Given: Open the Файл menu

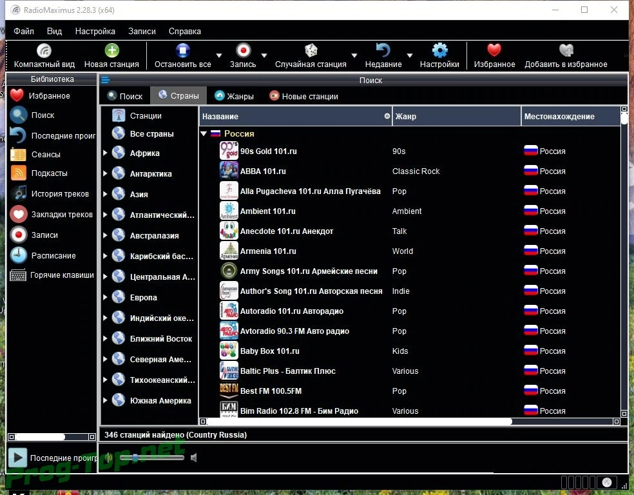Looking at the screenshot, I should [x=24, y=31].
